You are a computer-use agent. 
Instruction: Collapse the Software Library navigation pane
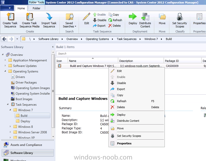(53, 47)
